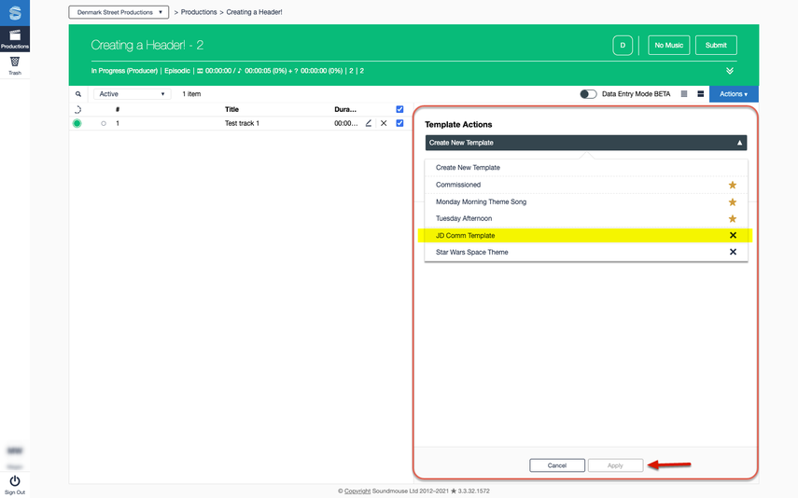Viewport: 798px width, 498px height.
Task: Click the Soundmouse logo icon
Action: point(15,13)
